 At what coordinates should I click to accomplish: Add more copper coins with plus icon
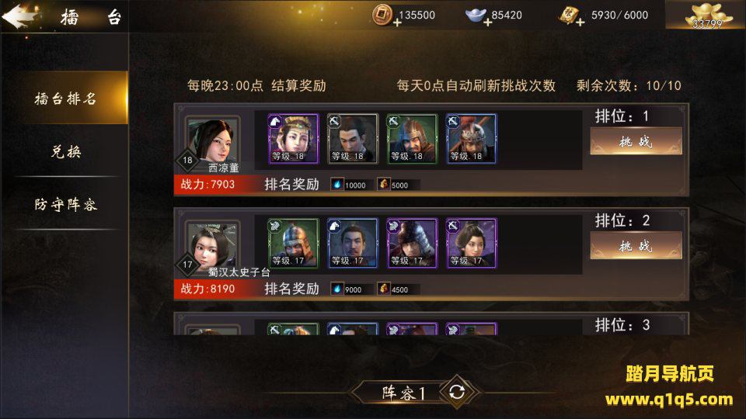tap(397, 23)
